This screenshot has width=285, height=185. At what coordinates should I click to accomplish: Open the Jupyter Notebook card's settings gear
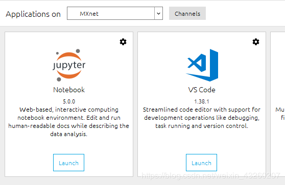coord(123,42)
